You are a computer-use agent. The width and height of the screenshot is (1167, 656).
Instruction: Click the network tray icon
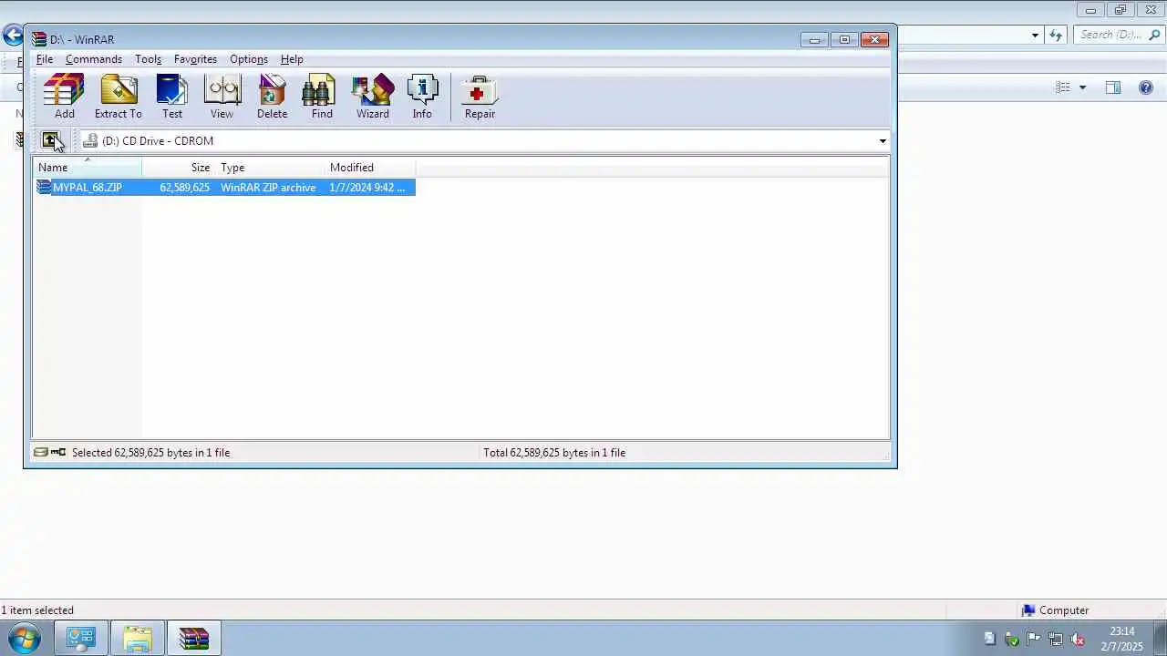1056,639
